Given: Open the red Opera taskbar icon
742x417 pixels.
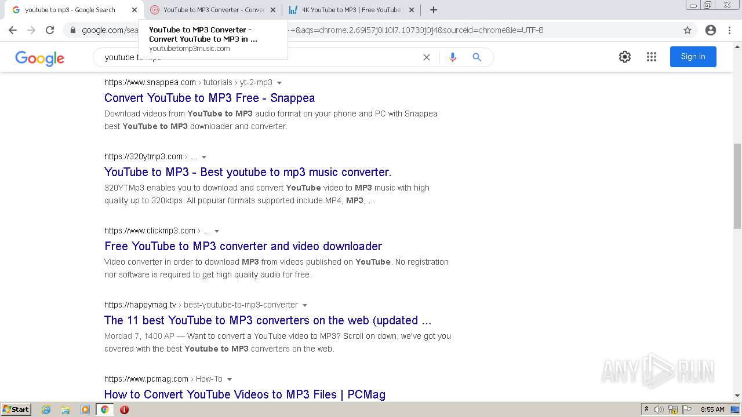Looking at the screenshot, I should coord(124,409).
